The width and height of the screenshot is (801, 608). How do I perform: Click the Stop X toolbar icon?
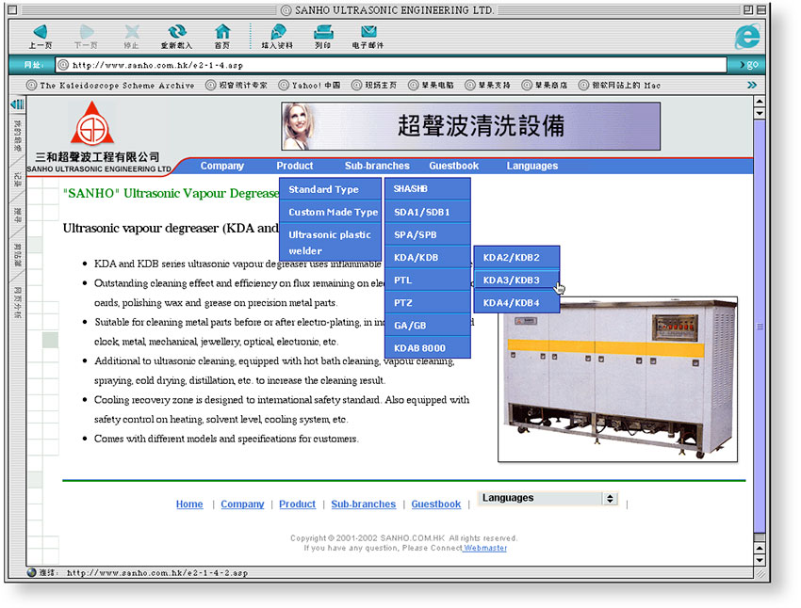132,32
